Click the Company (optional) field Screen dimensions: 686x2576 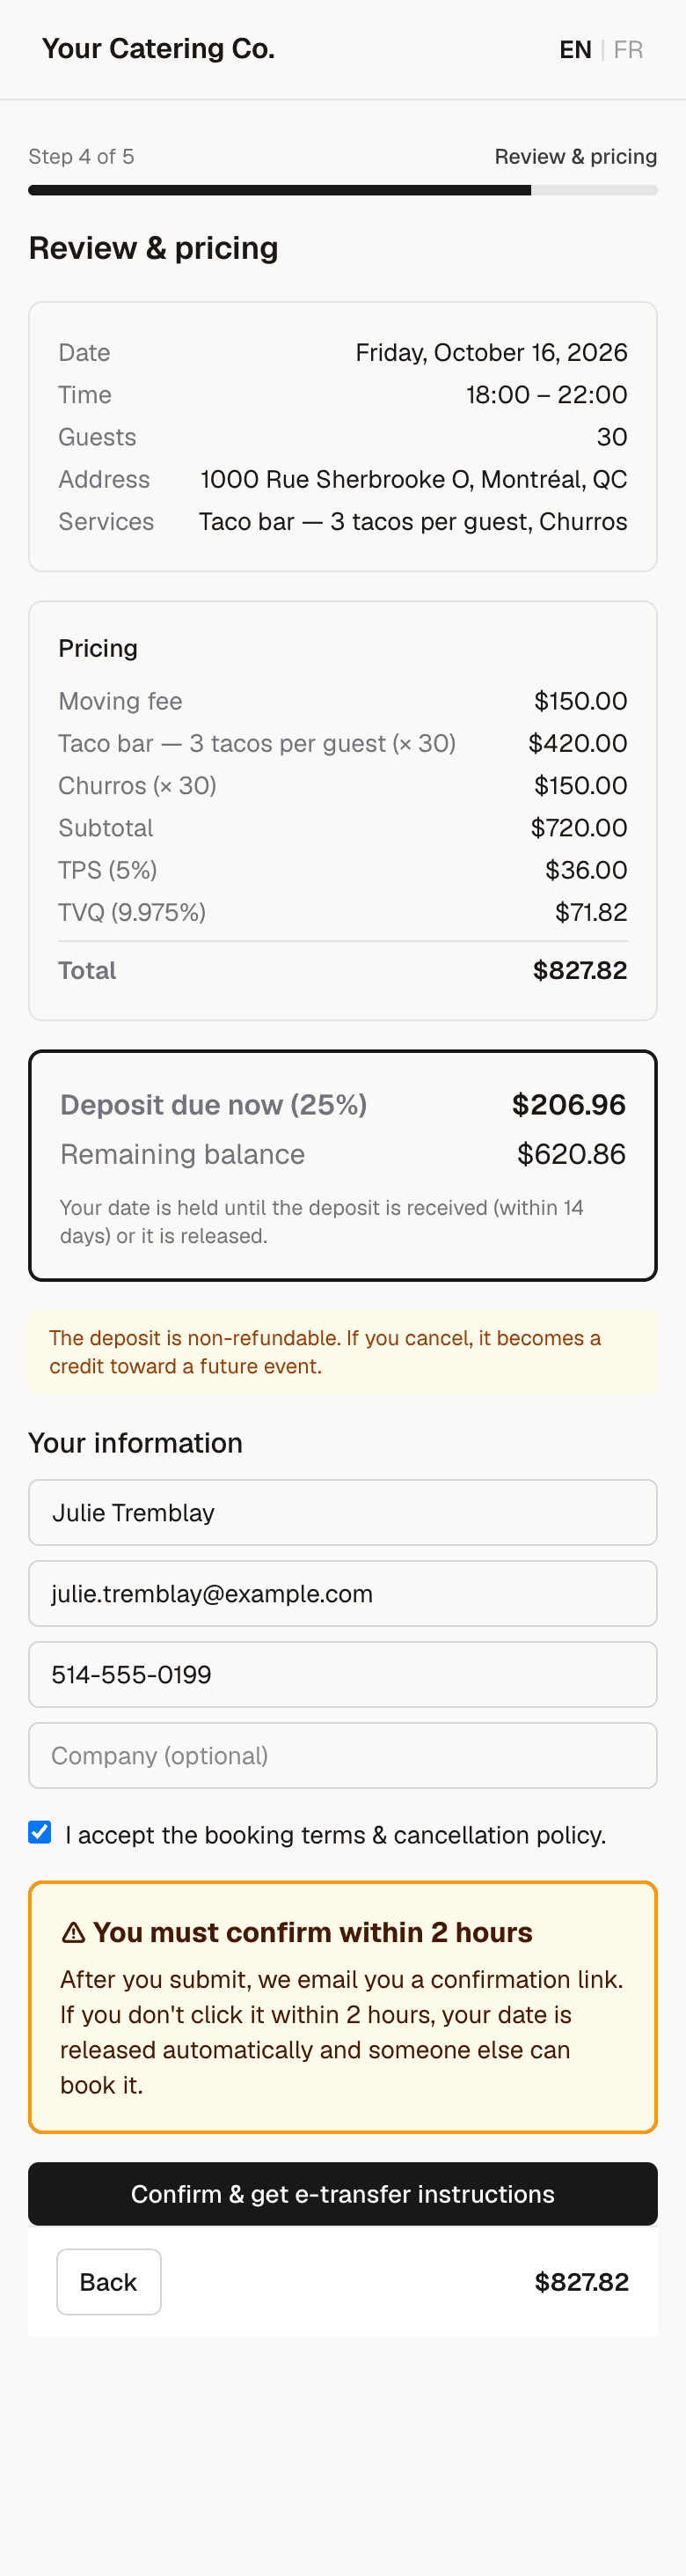(342, 1755)
